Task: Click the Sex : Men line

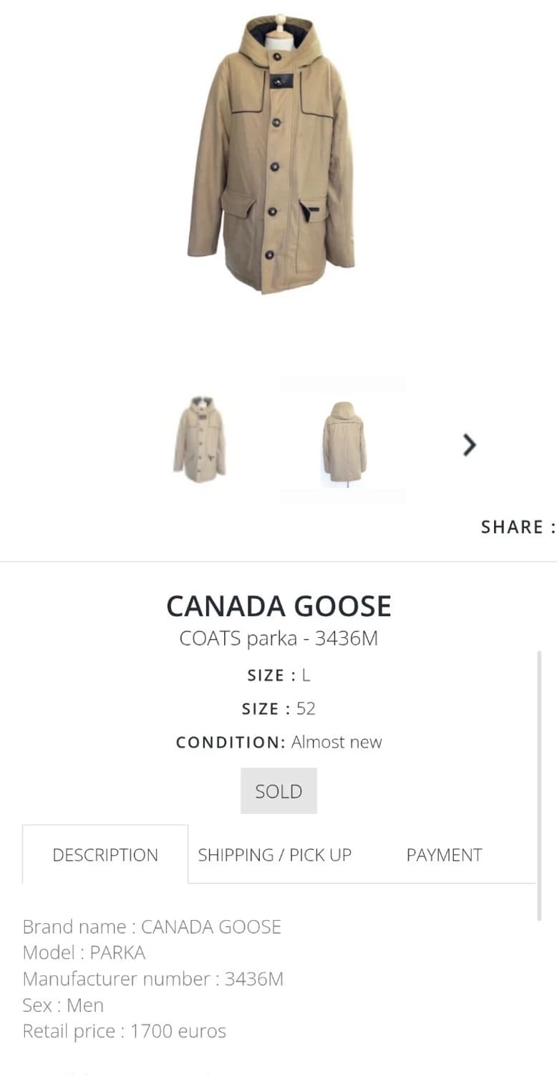Action: point(63,1005)
